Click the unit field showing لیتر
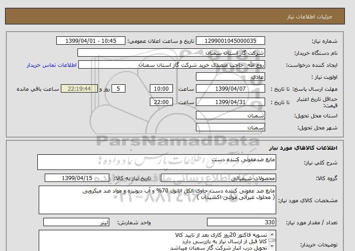355x251 pixels. (76, 222)
